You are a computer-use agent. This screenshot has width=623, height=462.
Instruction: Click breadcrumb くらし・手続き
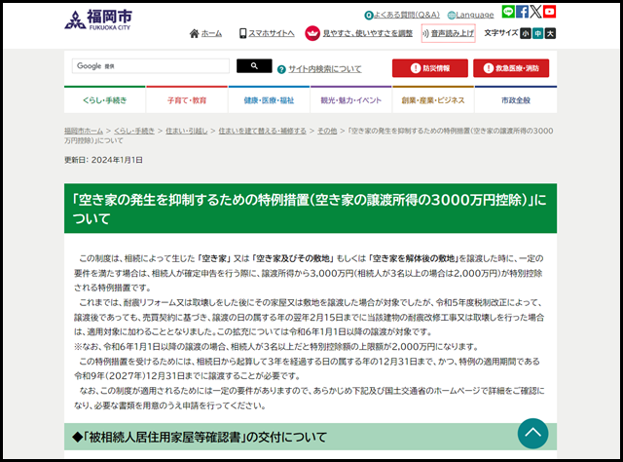coord(134,131)
